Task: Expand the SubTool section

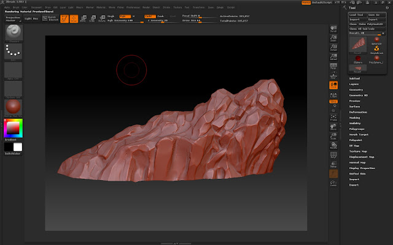Action: tap(354, 79)
